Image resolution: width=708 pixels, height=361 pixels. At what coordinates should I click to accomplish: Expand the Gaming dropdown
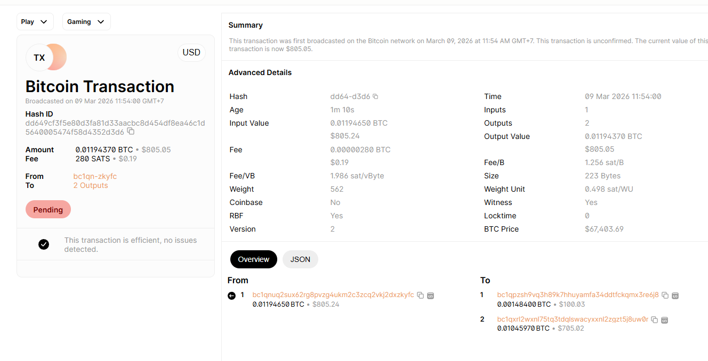click(86, 22)
